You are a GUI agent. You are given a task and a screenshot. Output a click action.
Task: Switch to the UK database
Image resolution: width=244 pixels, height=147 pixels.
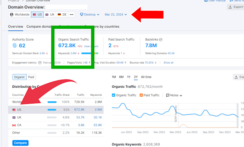pos(50,14)
